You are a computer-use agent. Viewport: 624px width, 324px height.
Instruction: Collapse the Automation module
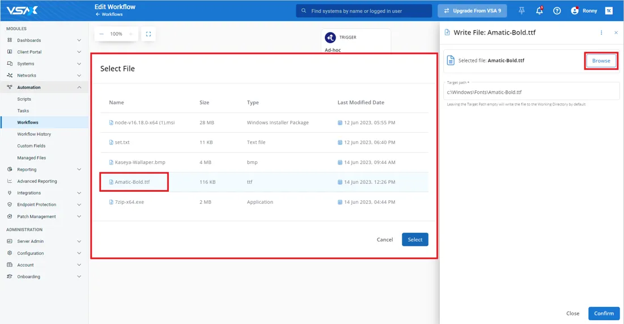coord(79,87)
